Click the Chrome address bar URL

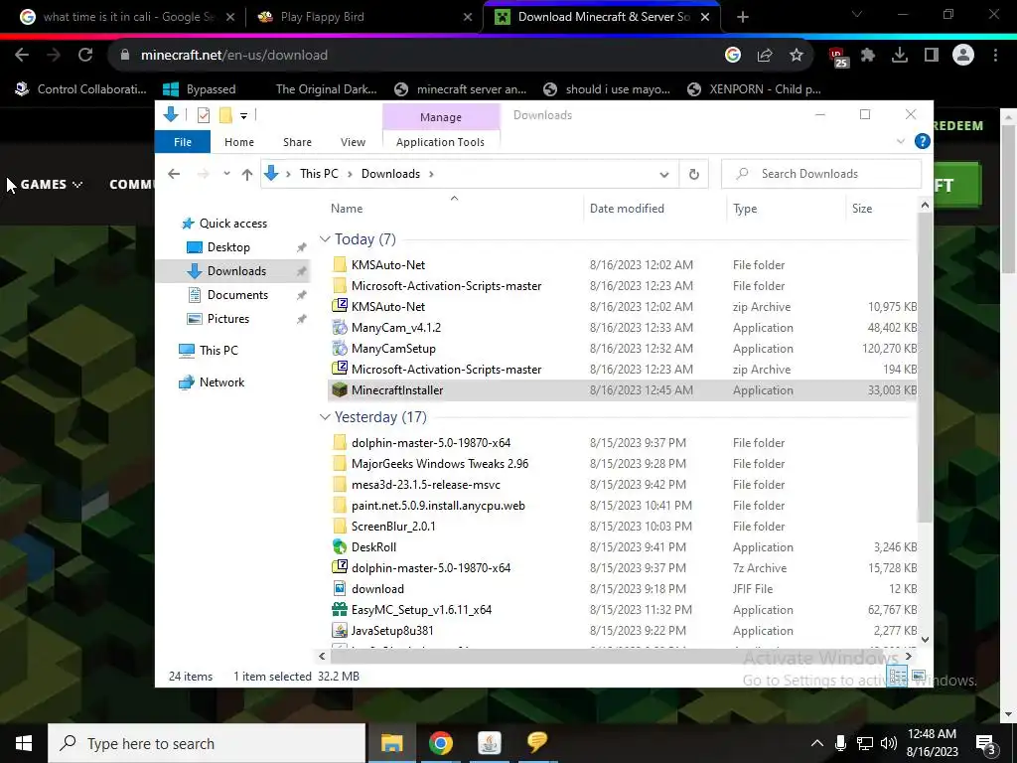tap(234, 56)
